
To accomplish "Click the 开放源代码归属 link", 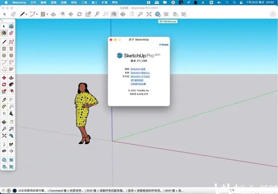I will (138, 84).
